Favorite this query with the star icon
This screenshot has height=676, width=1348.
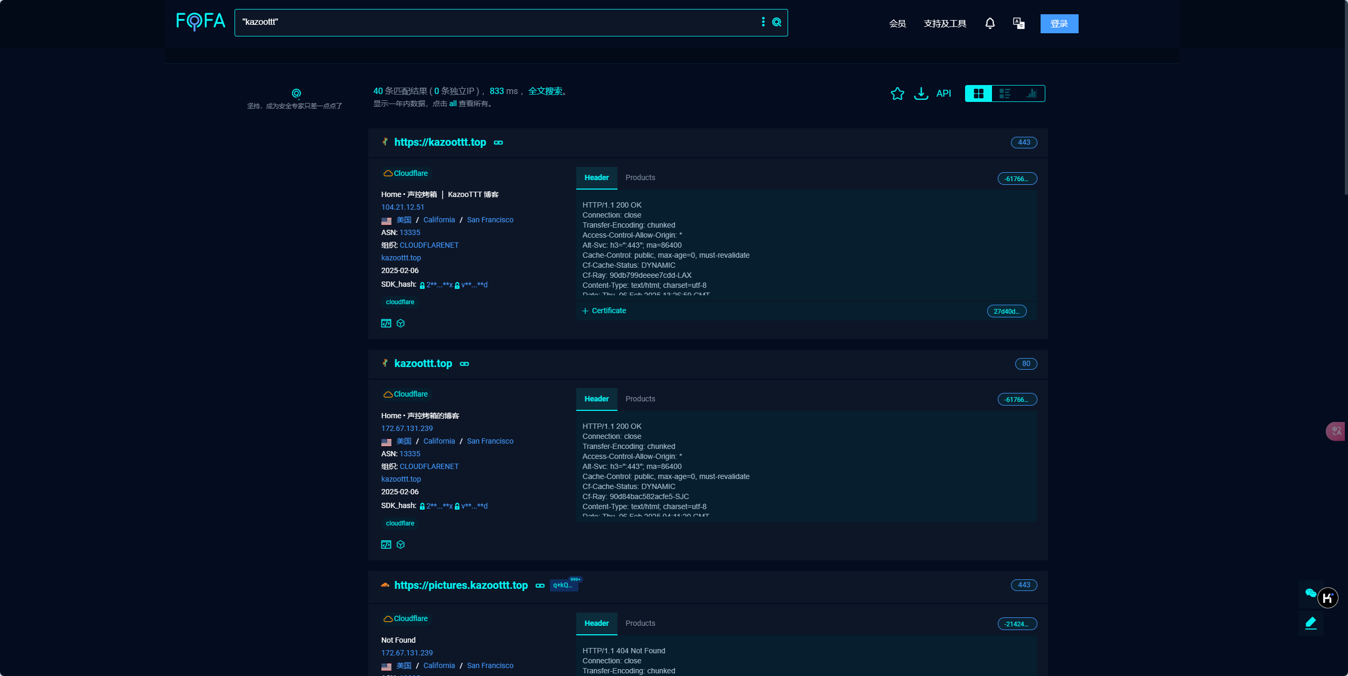pos(897,93)
